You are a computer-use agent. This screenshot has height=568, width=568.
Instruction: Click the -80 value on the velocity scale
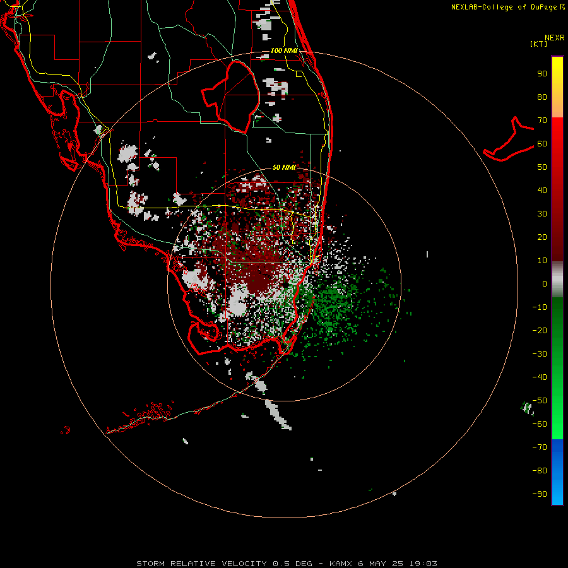(540, 471)
